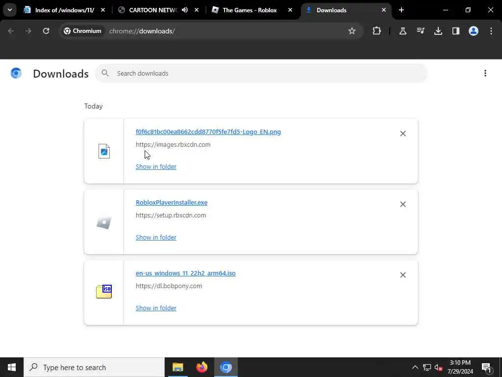502x377 pixels.
Task: Close the CARTOON NETWORK tab
Action: pyautogui.click(x=197, y=10)
